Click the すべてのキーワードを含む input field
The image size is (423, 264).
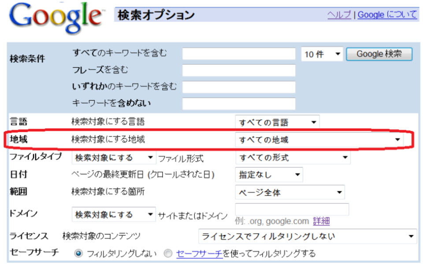coord(238,54)
